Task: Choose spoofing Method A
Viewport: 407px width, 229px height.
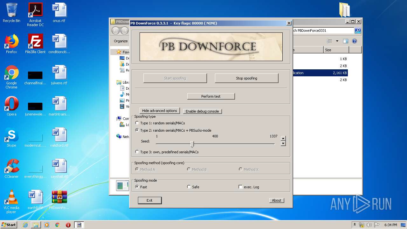Action: coord(137,169)
